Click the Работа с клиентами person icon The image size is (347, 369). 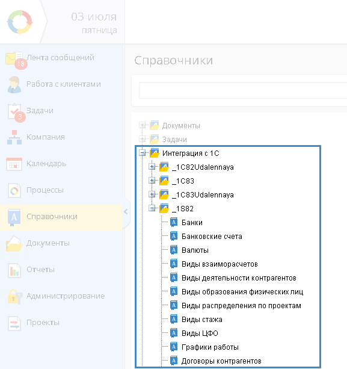[14, 85]
